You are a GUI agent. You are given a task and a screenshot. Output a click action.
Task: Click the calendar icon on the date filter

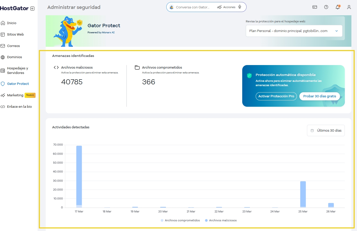click(x=312, y=130)
